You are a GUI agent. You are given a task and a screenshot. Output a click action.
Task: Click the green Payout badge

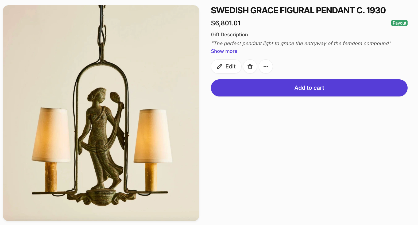point(399,23)
